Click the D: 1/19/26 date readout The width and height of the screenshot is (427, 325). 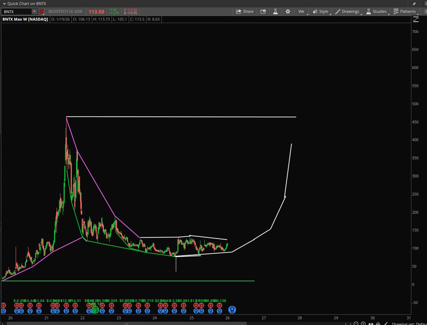(x=61, y=20)
